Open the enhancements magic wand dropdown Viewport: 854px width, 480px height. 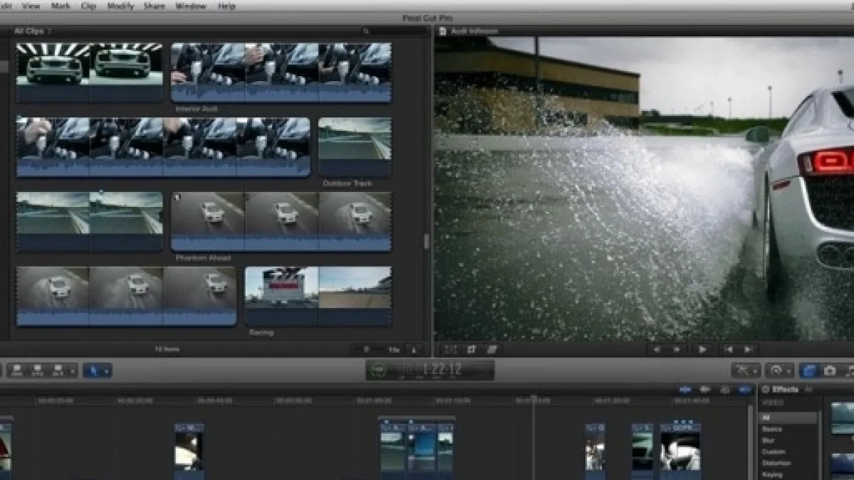(745, 370)
